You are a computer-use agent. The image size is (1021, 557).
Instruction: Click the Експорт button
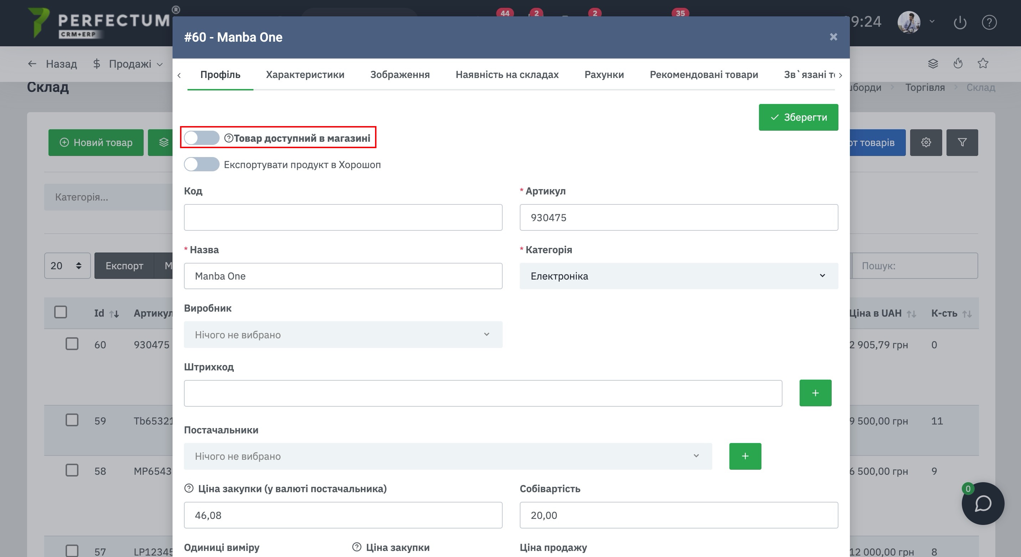click(124, 266)
